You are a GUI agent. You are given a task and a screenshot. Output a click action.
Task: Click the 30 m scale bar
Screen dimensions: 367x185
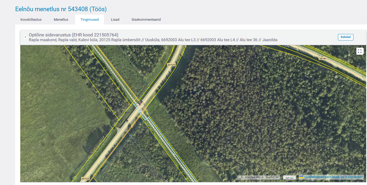[x=289, y=178]
